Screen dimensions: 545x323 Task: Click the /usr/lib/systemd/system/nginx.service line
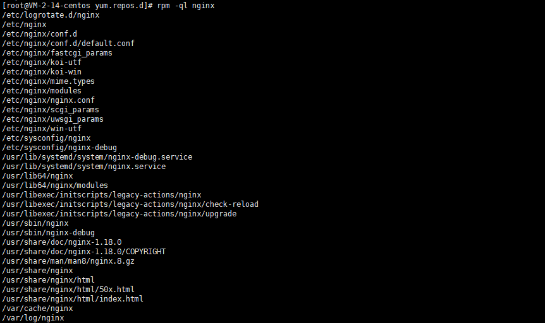83,166
